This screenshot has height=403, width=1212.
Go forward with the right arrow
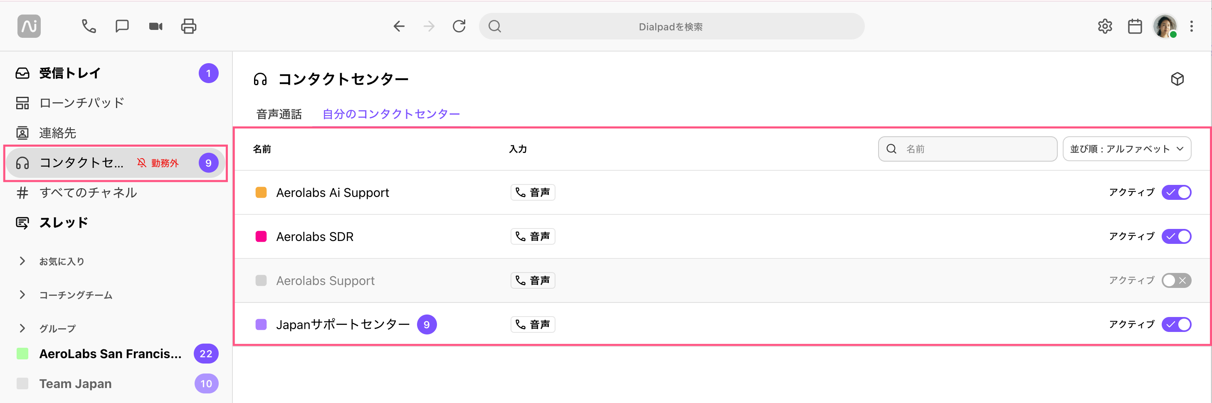tap(429, 26)
